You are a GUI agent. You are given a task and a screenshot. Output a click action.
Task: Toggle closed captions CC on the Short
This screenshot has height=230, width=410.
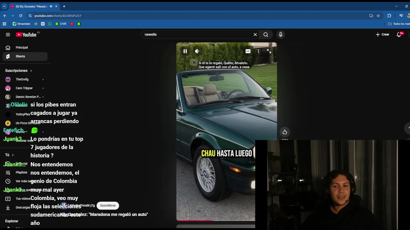pos(248,51)
